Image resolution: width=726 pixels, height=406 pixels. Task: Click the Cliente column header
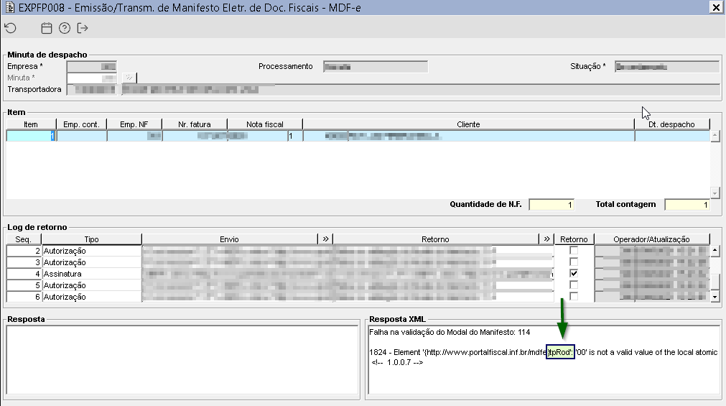tap(468, 124)
